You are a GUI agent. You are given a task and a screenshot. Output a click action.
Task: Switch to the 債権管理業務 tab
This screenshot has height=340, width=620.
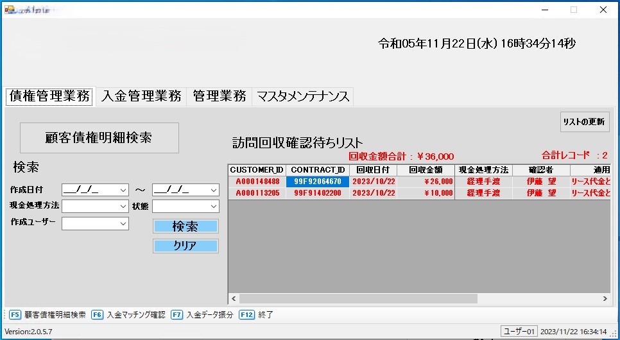pos(49,96)
